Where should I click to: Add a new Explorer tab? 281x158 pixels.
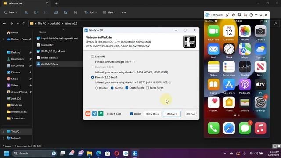click(x=56, y=3)
